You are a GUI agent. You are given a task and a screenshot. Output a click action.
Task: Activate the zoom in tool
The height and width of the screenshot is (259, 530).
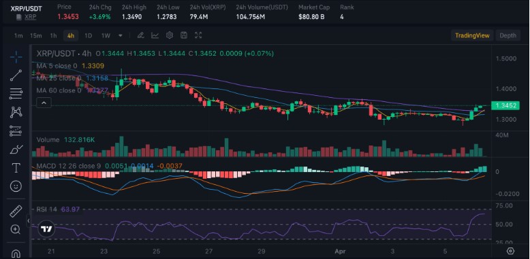tap(16, 229)
